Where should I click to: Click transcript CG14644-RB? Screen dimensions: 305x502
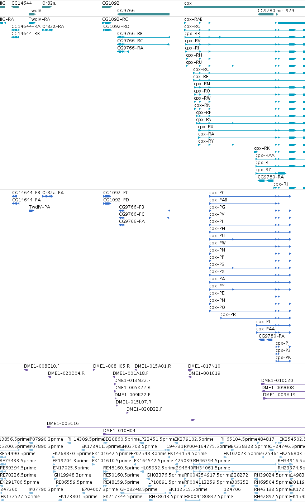(x=26, y=34)
